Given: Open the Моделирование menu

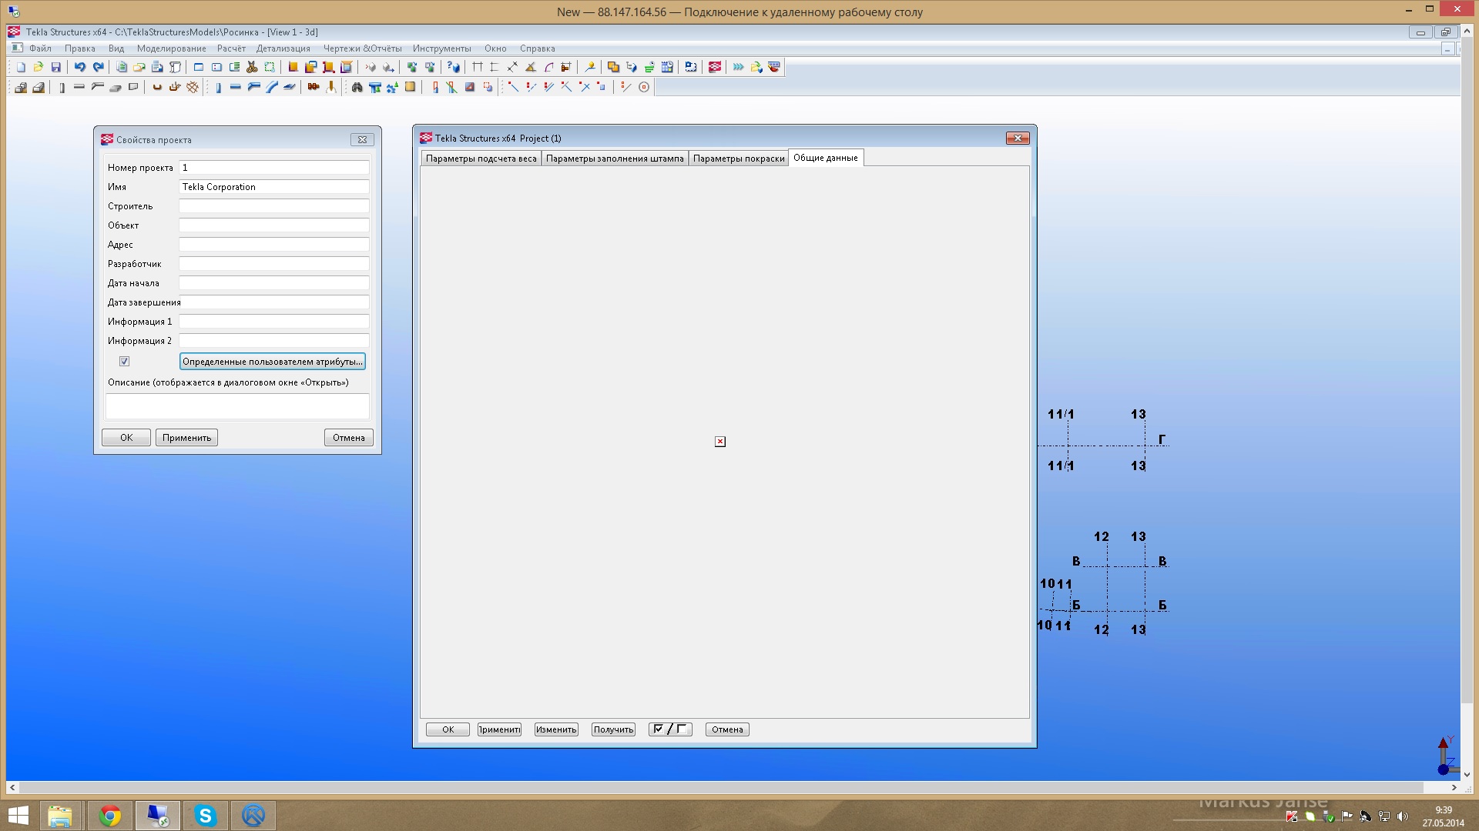Looking at the screenshot, I should (x=171, y=48).
